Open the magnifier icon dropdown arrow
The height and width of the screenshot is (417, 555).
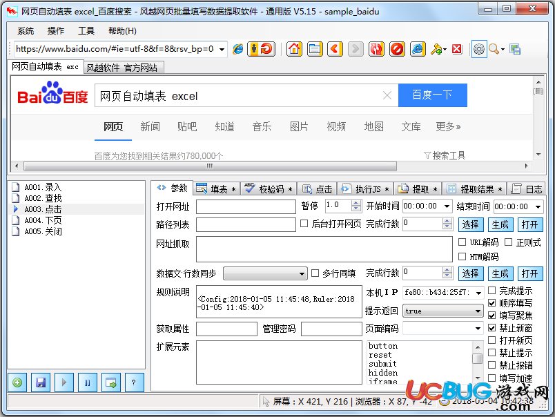tap(503, 50)
